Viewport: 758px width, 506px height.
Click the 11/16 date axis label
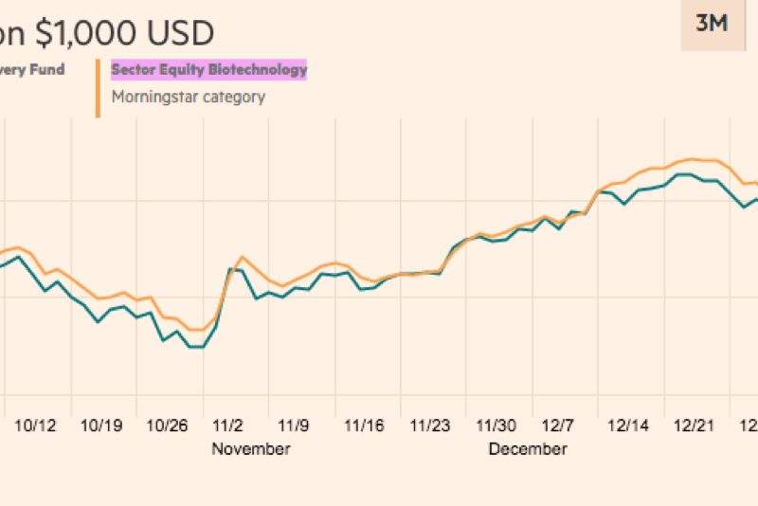(364, 425)
